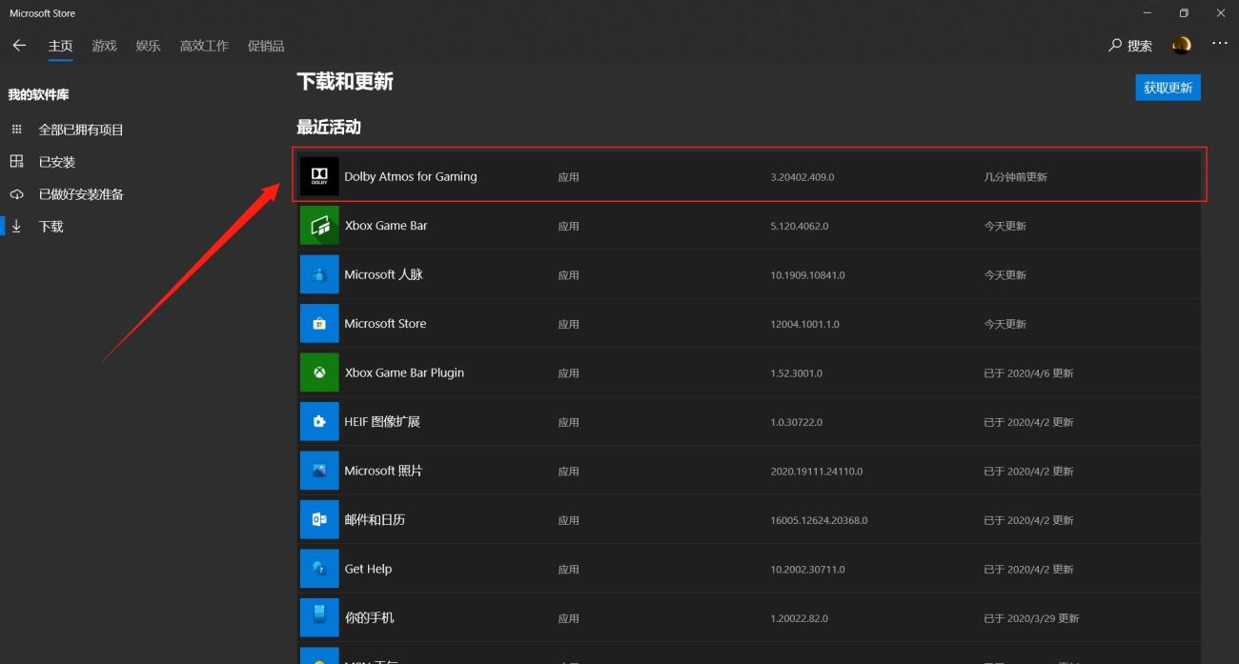Open the Get Help name

(368, 569)
